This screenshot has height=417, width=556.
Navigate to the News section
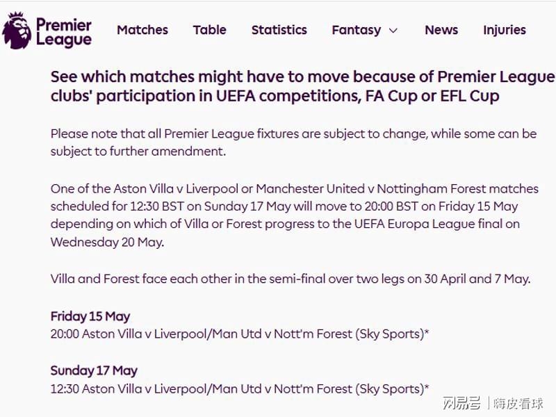coord(441,30)
